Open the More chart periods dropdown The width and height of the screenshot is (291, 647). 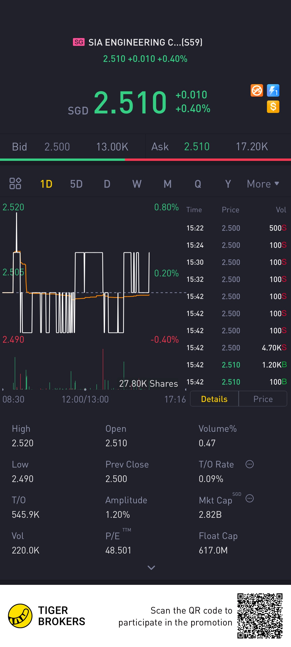263,184
